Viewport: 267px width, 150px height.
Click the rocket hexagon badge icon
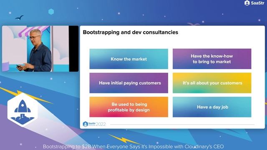tap(23, 110)
